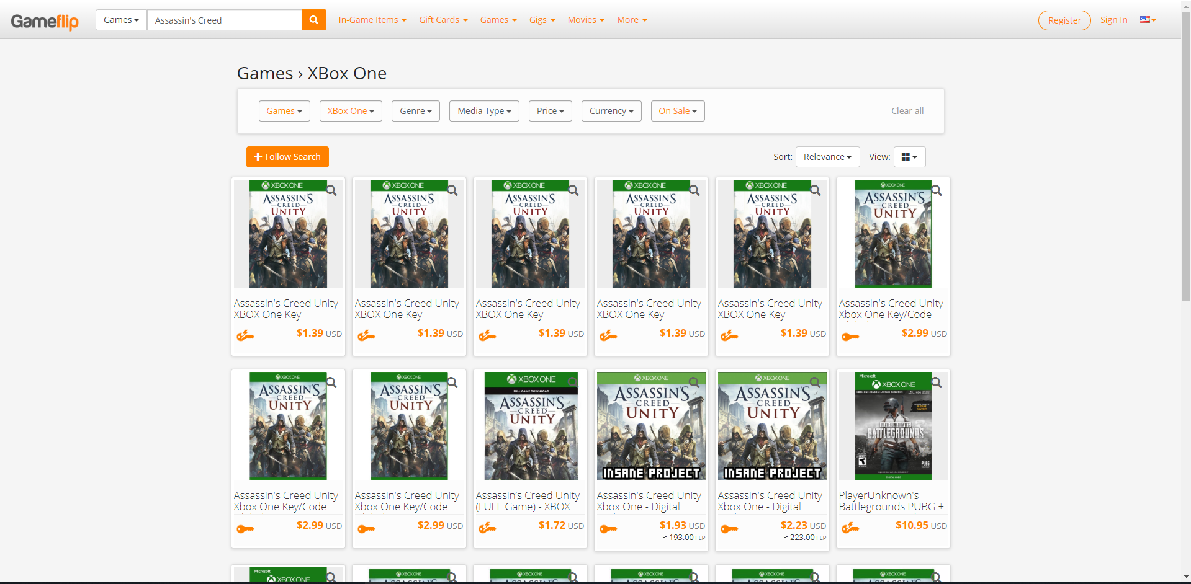Open the Xbox One - Digital title priced $2.23
The width and height of the screenshot is (1191, 584).
pyautogui.click(x=770, y=501)
